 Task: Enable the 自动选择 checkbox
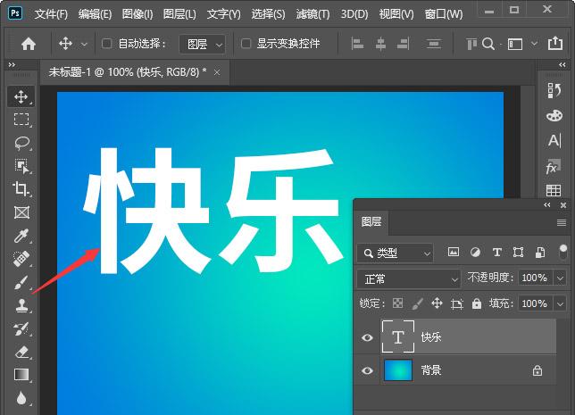pyautogui.click(x=107, y=44)
